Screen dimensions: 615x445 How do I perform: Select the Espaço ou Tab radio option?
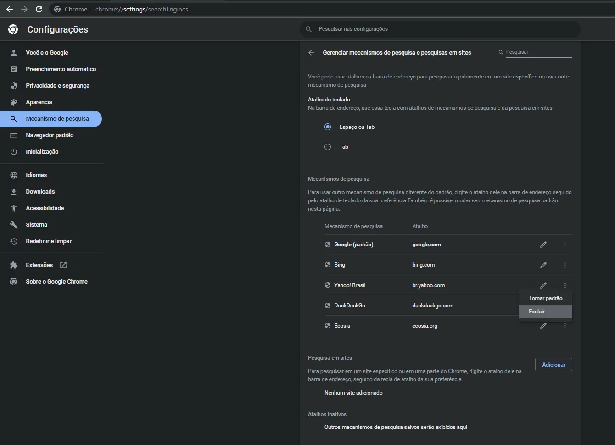click(328, 127)
